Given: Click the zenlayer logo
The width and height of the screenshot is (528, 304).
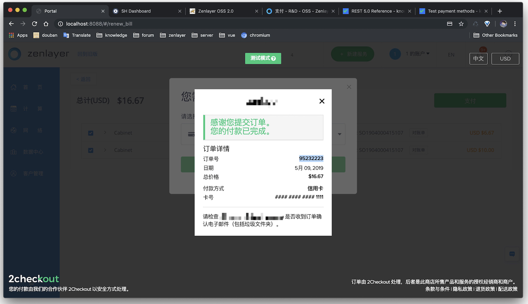Looking at the screenshot, I should 39,54.
